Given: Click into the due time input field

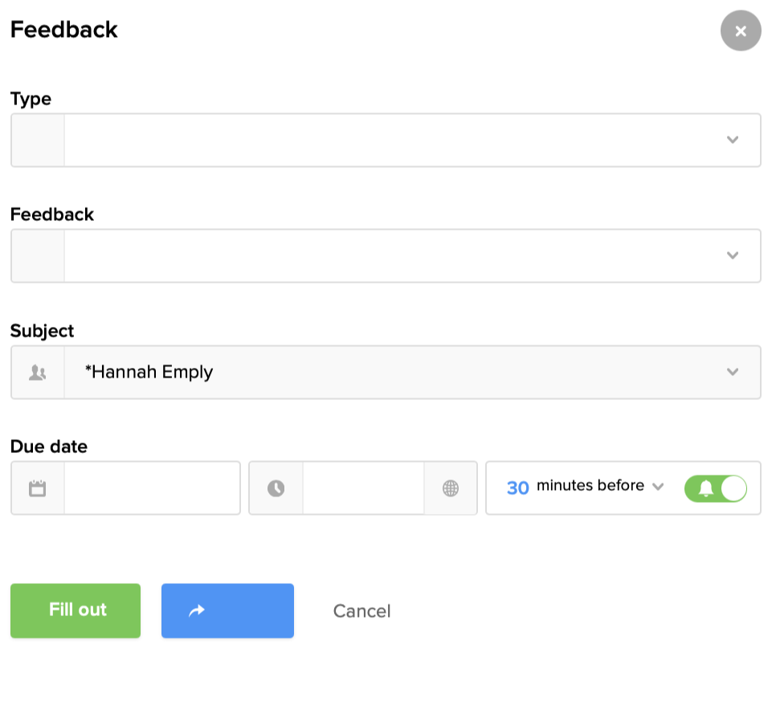Looking at the screenshot, I should [x=362, y=488].
